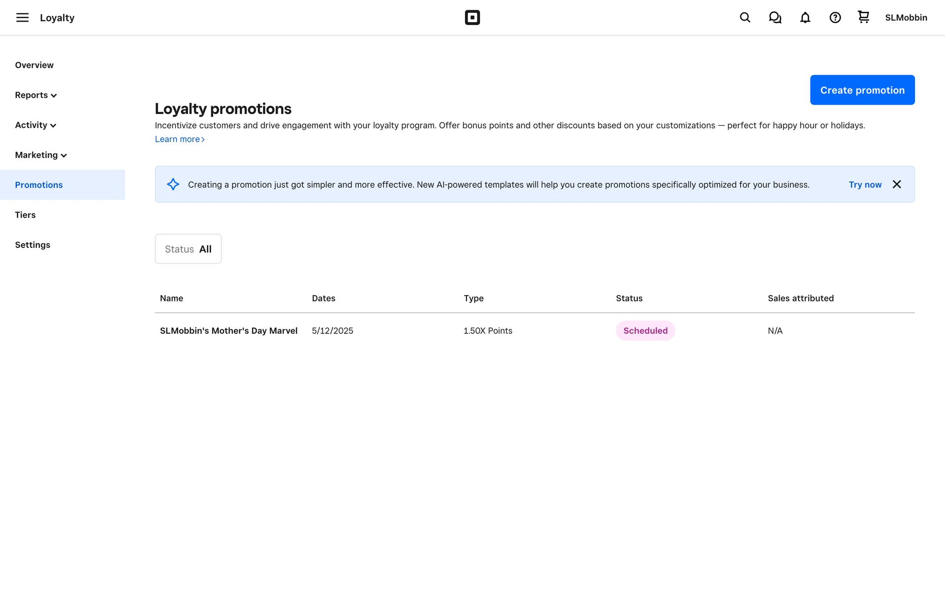Expand the Marketing sidebar section

pos(41,155)
